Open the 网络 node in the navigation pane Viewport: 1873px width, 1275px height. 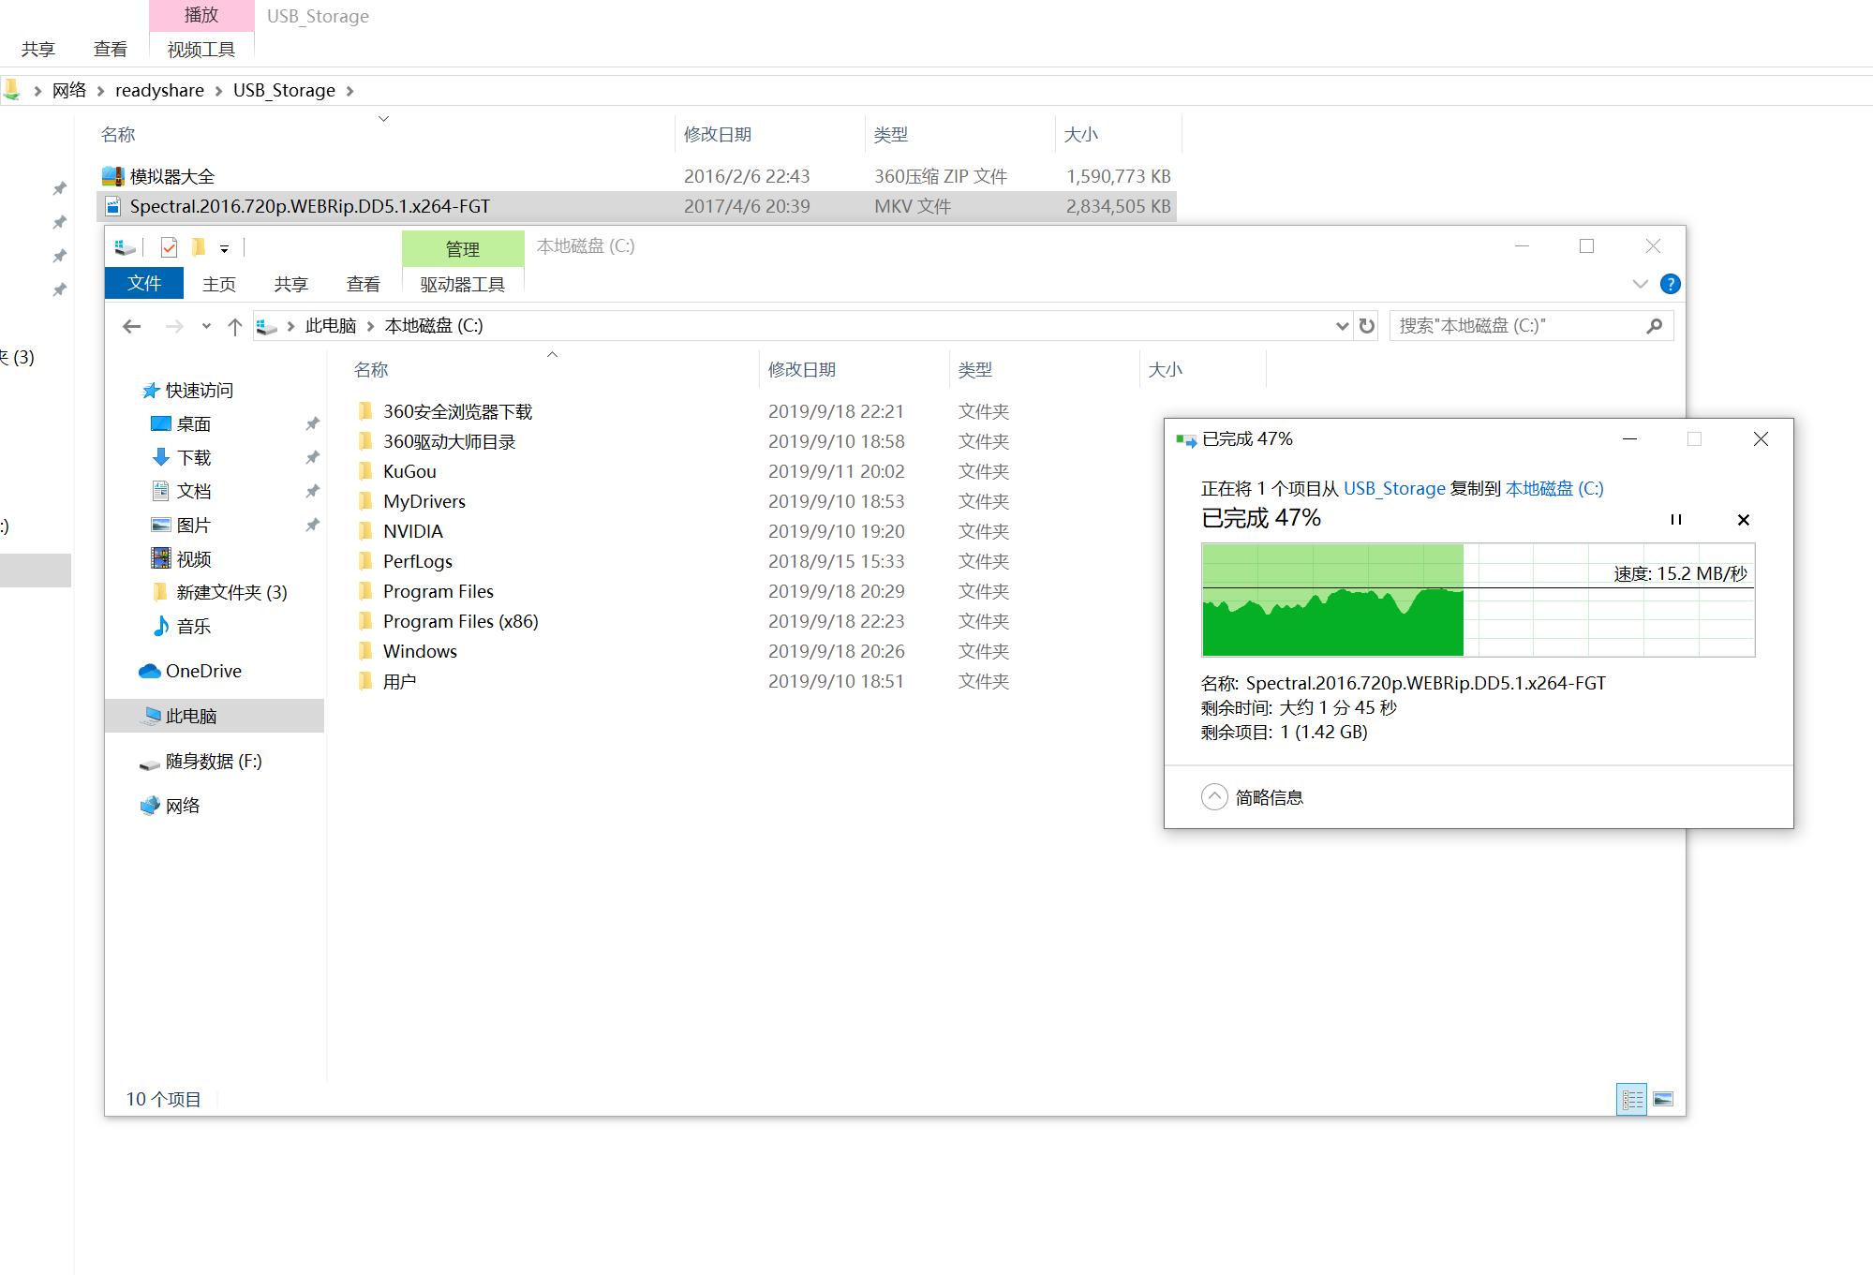tap(184, 805)
